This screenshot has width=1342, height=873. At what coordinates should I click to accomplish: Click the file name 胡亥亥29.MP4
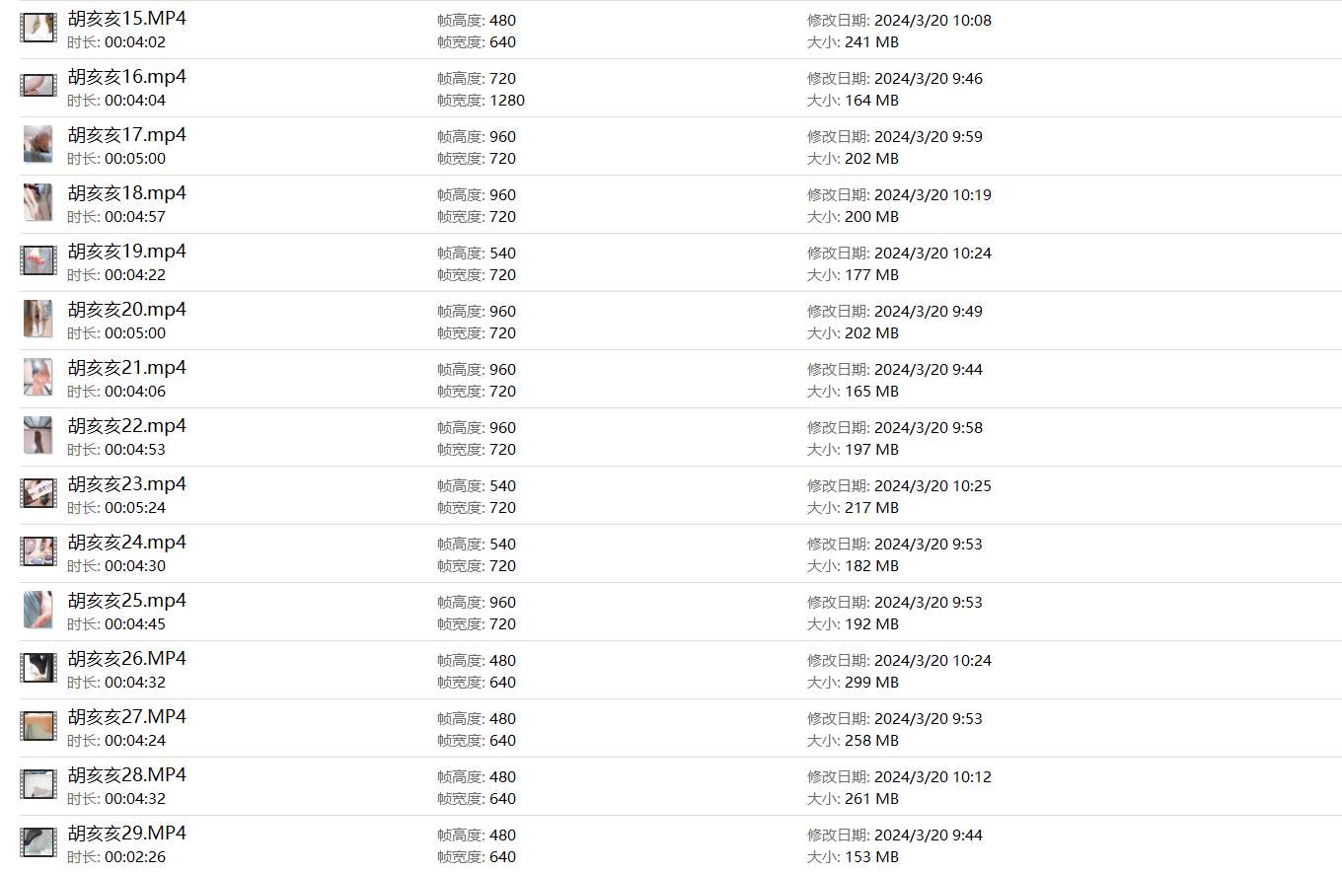[126, 834]
